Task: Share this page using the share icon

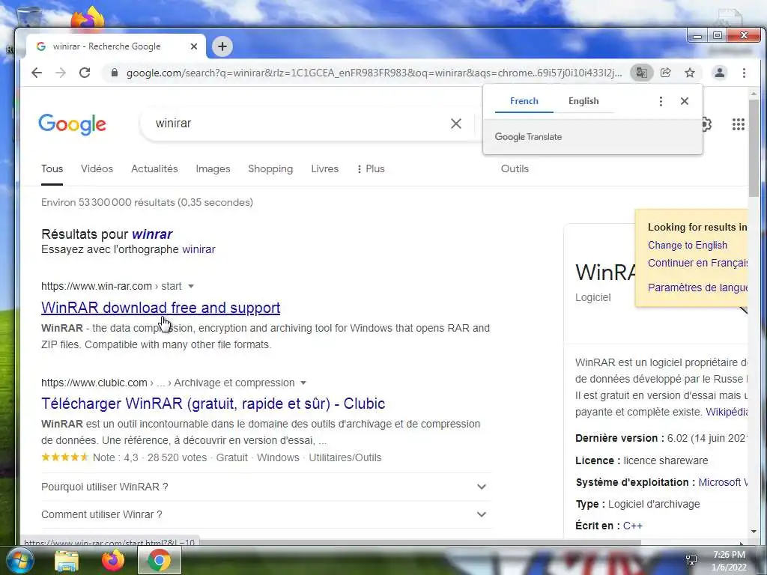Action: 665,73
